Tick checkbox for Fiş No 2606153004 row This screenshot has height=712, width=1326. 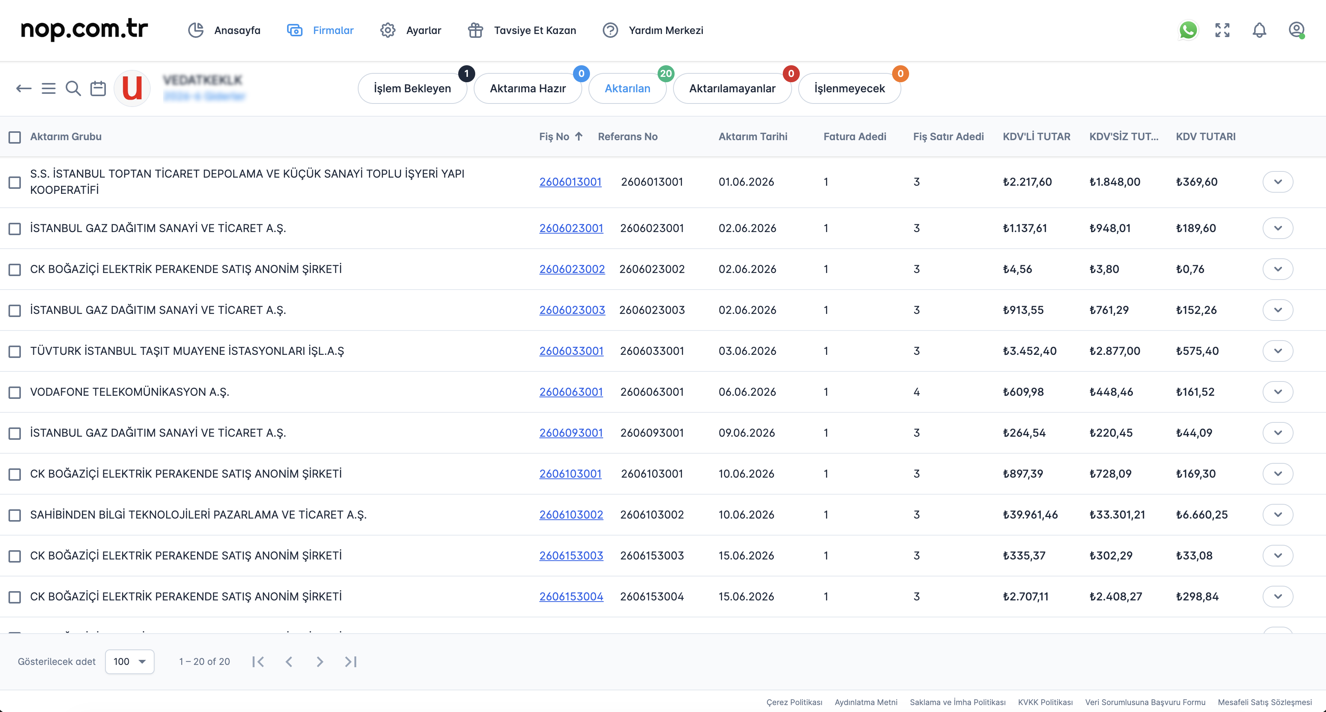pos(15,597)
